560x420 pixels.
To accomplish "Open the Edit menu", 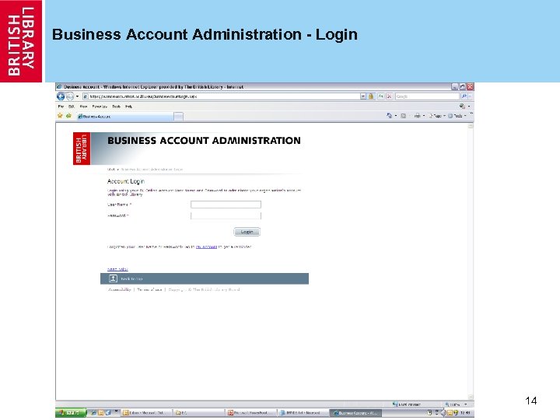I will [72, 107].
